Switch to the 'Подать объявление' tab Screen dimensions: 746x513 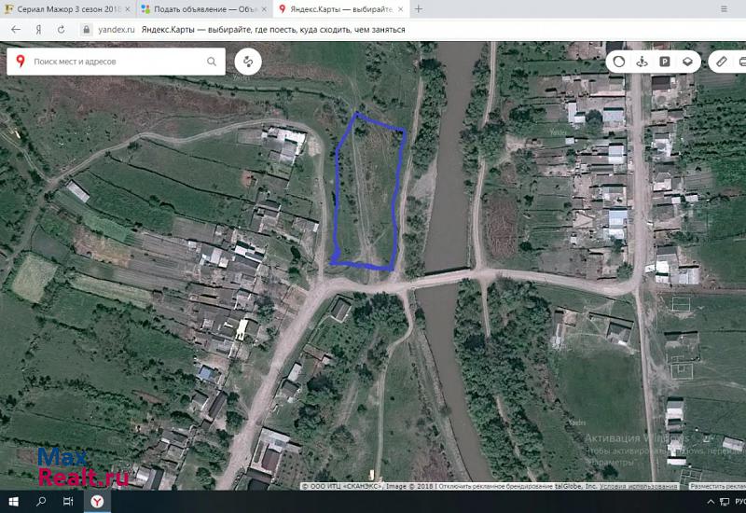click(199, 8)
